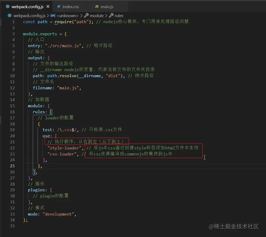Image resolution: width=266 pixels, height=237 pixels.
Task: Click the "// loader的配置" comment
Action: tap(55, 118)
